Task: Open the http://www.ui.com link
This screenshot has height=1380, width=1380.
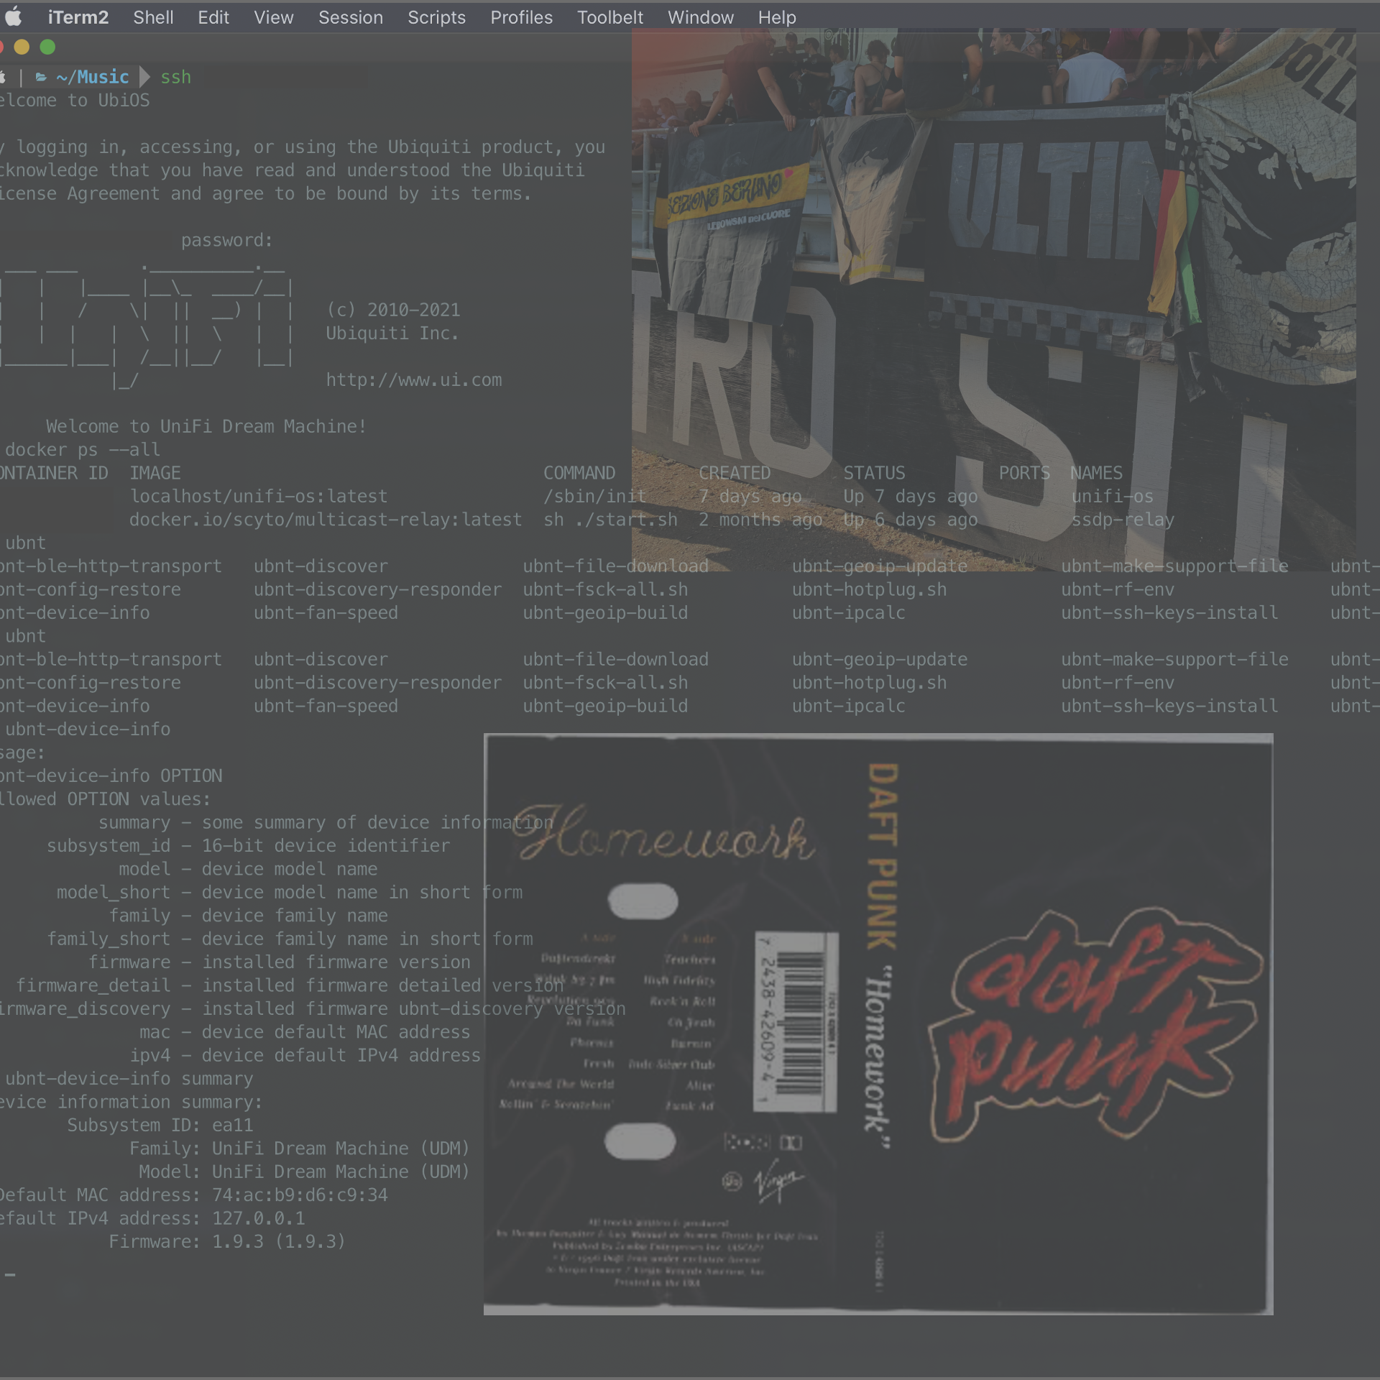Action: tap(414, 380)
